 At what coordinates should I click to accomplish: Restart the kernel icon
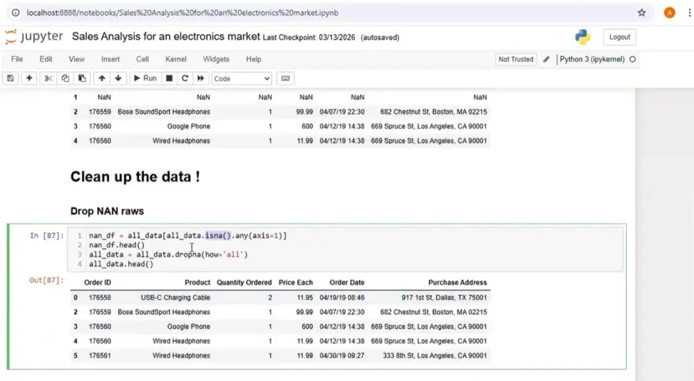tap(185, 78)
